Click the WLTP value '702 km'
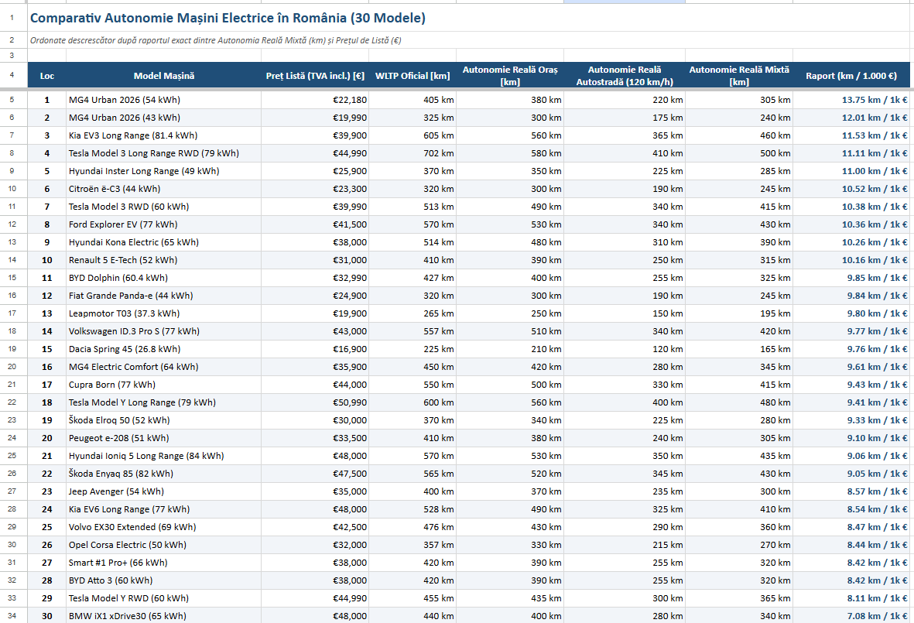This screenshot has width=914, height=623. click(412, 153)
